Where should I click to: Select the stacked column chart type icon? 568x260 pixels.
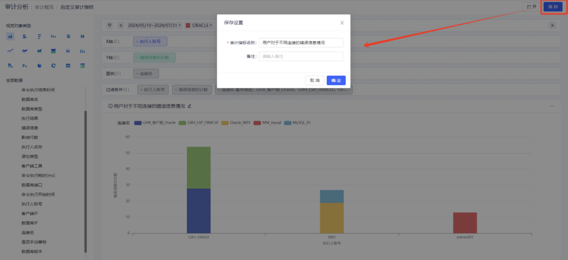coord(11,36)
